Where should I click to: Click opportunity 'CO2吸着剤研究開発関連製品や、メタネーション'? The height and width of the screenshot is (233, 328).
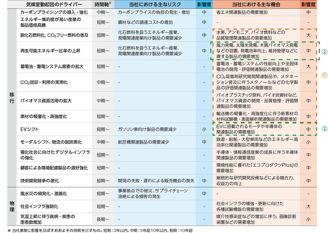[257, 82]
